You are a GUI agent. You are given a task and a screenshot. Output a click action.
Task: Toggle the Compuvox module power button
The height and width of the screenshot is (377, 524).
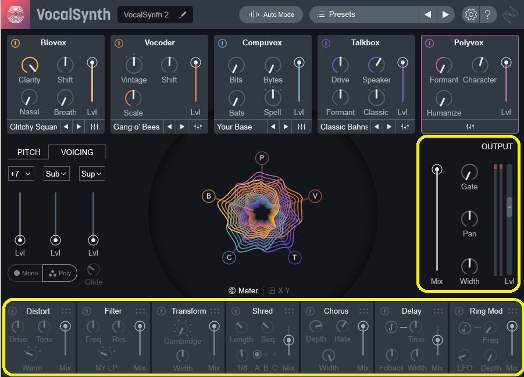point(222,43)
